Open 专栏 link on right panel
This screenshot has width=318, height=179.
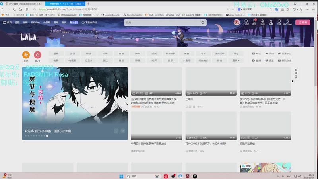256,54
